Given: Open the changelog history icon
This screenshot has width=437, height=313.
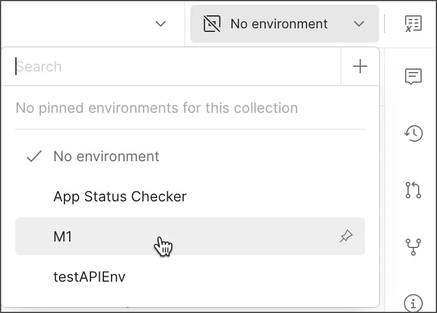Looking at the screenshot, I should coord(413,133).
